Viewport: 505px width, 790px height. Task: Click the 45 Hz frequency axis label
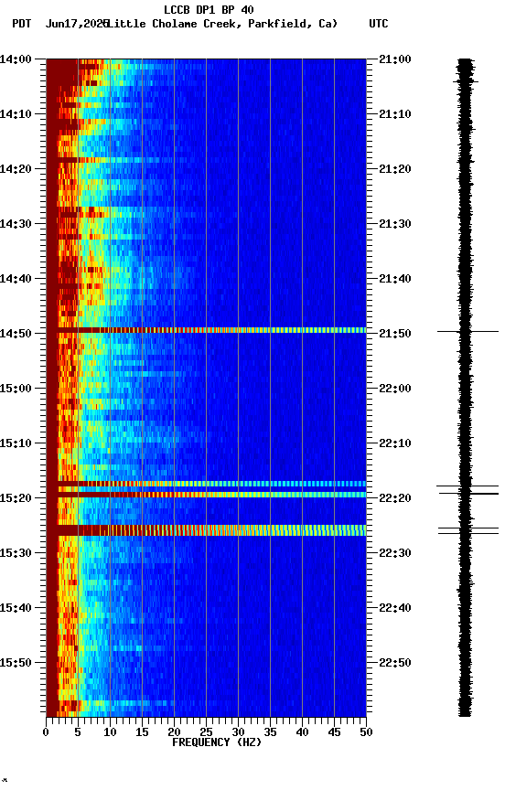(334, 732)
